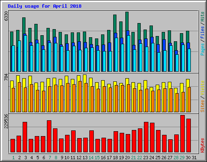Image resolution: width=207 pixels, height=162 pixels.
Task: Click the red KBytes bar for day 7
Action: pyautogui.click(x=49, y=136)
